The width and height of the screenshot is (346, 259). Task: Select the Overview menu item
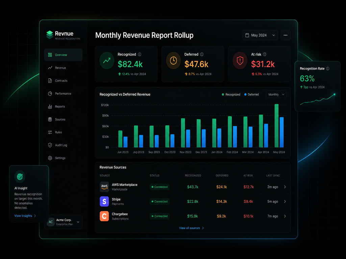point(63,55)
